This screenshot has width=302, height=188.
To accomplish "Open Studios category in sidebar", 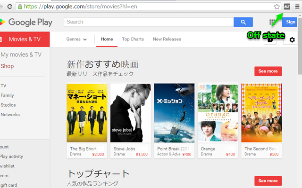I will click(x=8, y=105).
